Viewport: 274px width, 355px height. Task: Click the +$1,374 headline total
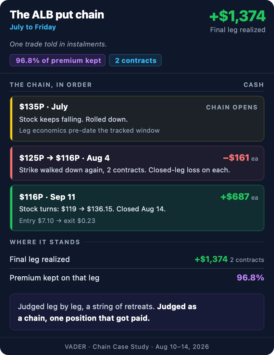(x=237, y=16)
